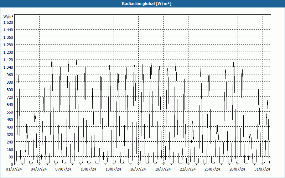Select the 560 y-axis value
Viewport: 285px width, 178px height.
click(x=10, y=112)
